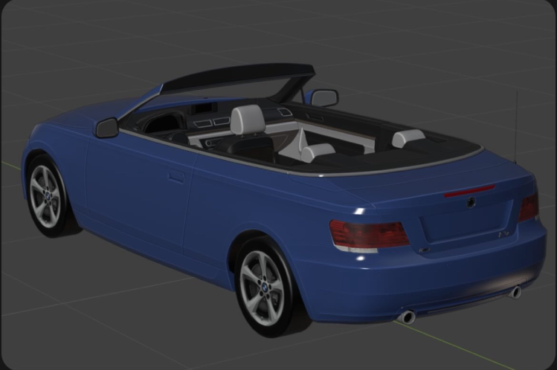557x370 pixels.
Task: Select the right rear tail light
Action: coord(529,207)
